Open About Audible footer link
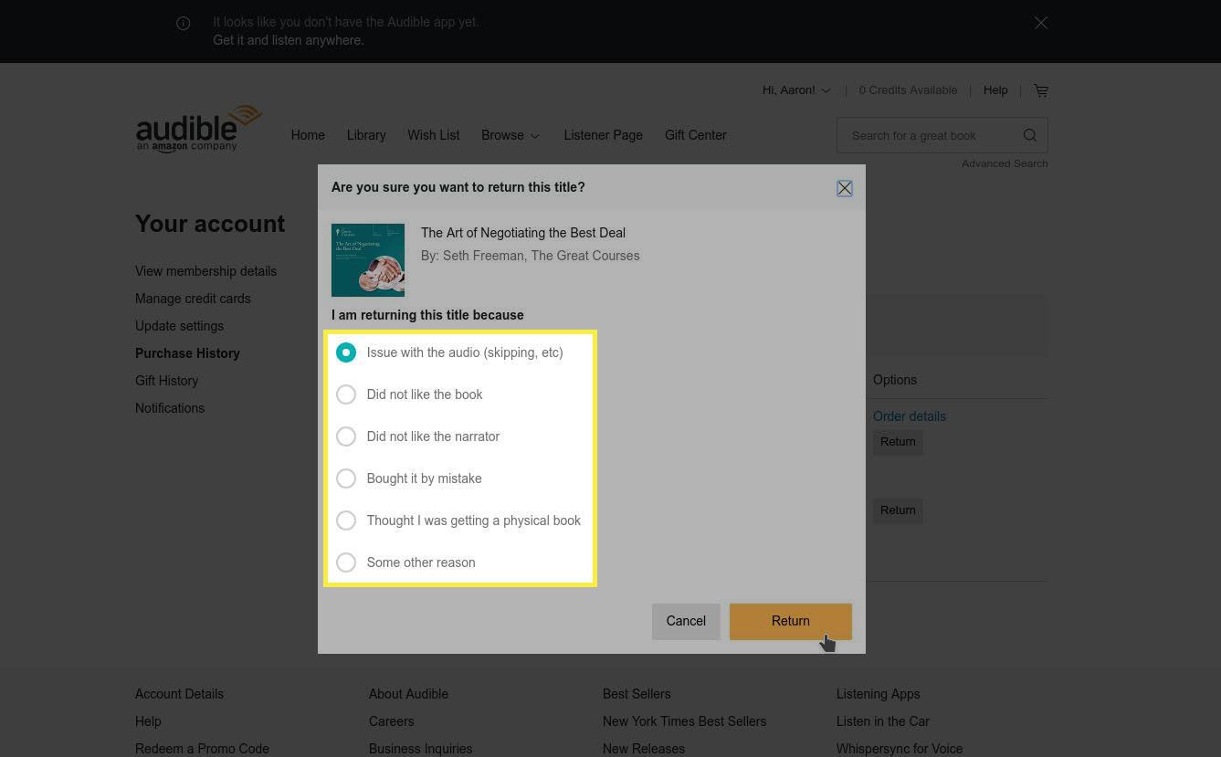 [408, 694]
